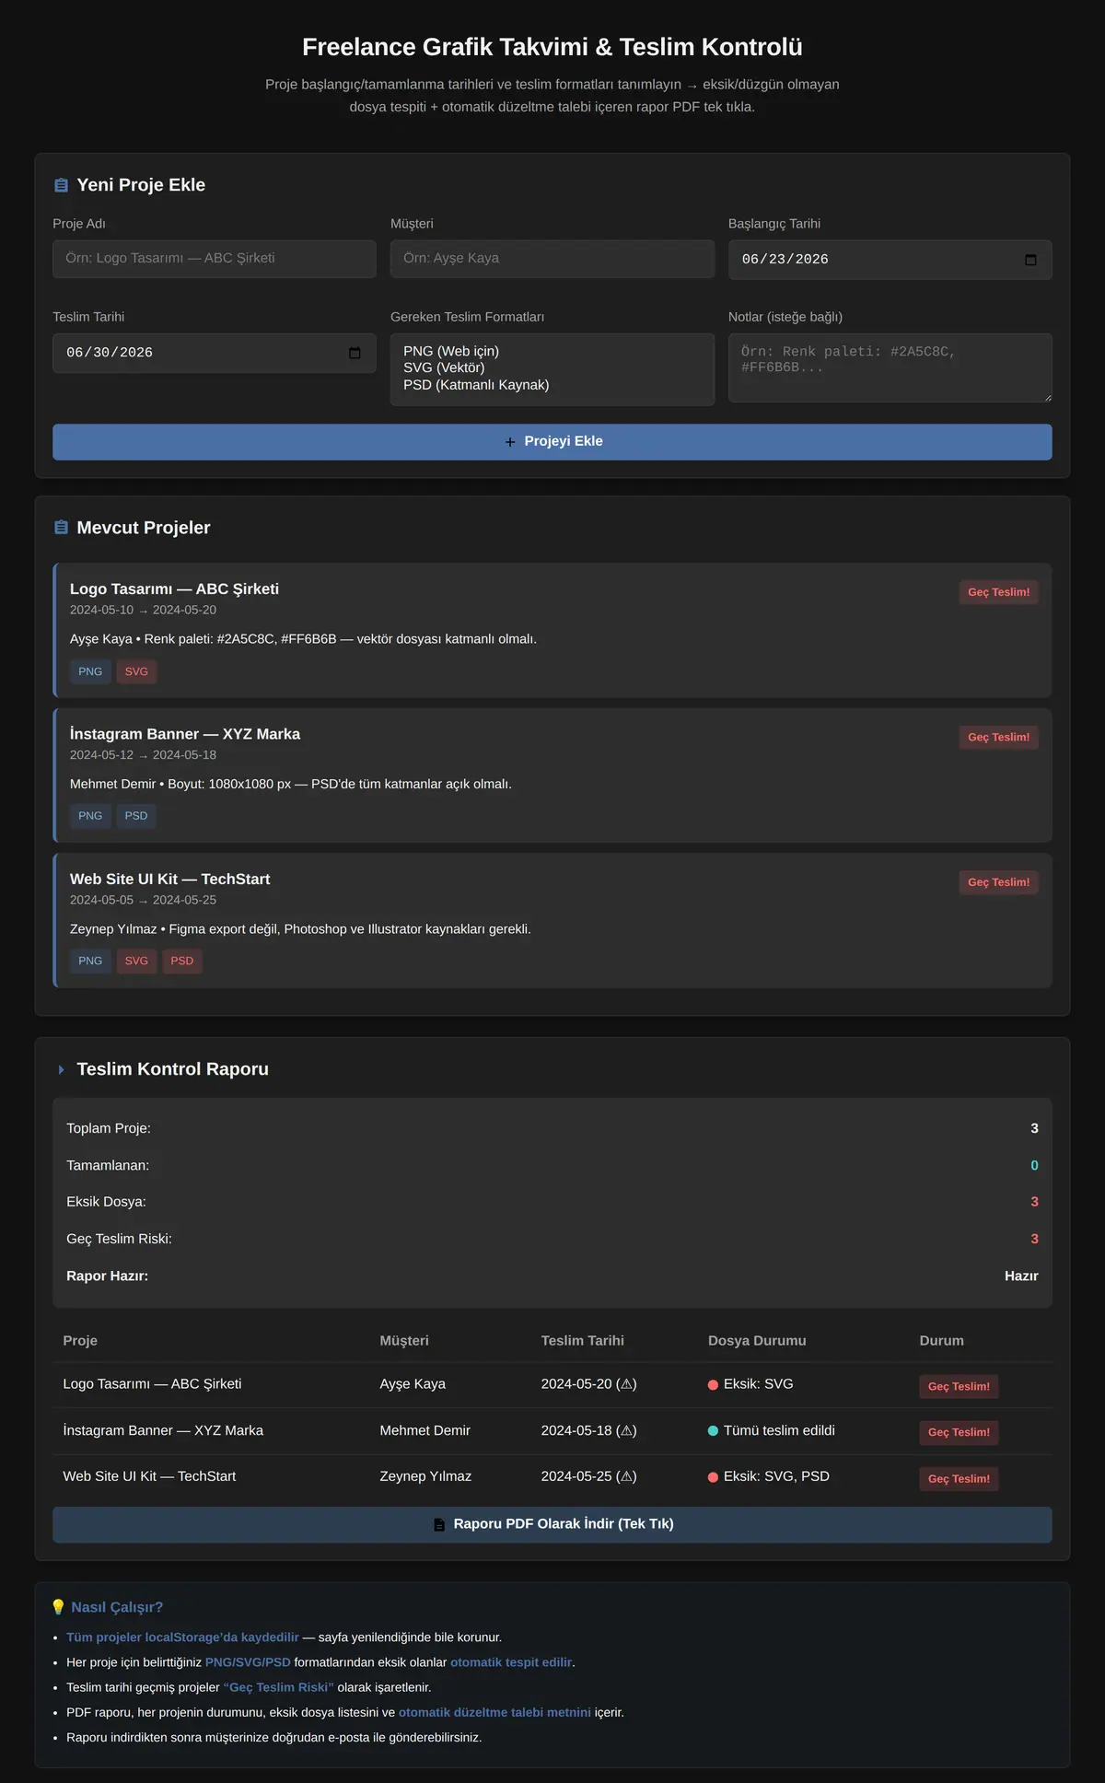Click Geç Teslim! status in the Ayşe Kaya row
This screenshot has height=1783, width=1105.
[959, 1386]
